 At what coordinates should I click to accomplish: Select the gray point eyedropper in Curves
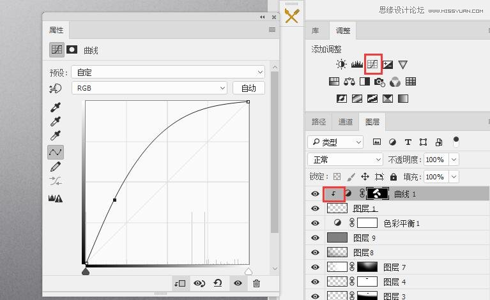[x=56, y=121]
